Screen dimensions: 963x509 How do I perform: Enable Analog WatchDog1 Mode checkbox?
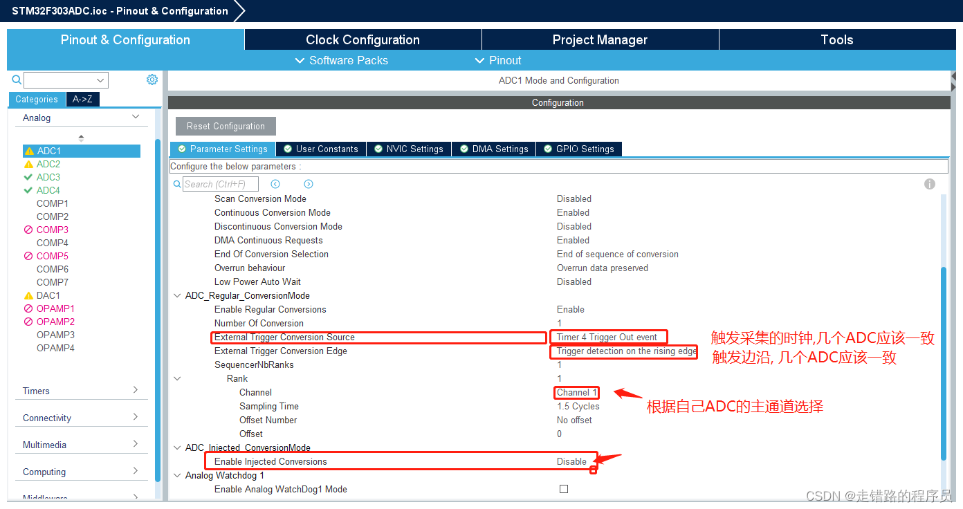pos(564,489)
